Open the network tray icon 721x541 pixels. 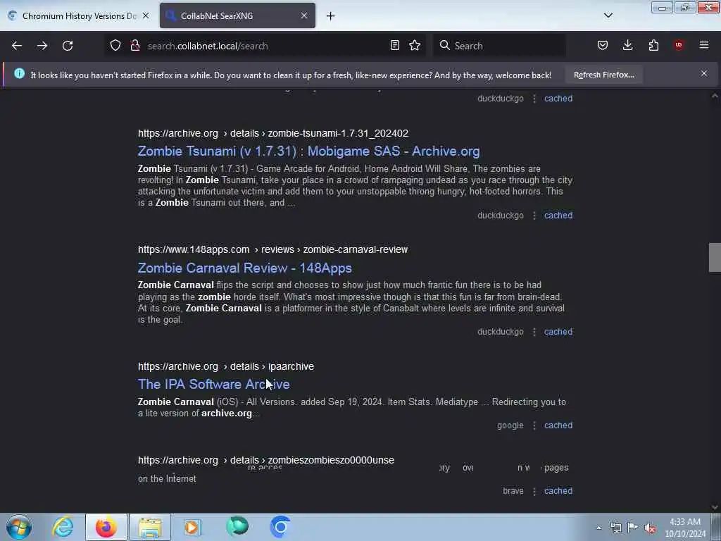pyautogui.click(x=615, y=528)
